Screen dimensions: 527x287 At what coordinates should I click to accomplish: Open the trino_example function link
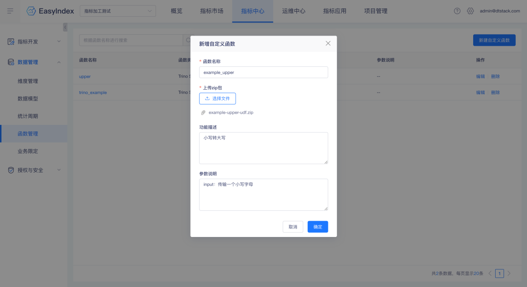coord(93,93)
